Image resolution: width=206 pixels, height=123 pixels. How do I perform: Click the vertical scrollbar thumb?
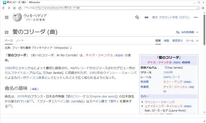point(204,30)
